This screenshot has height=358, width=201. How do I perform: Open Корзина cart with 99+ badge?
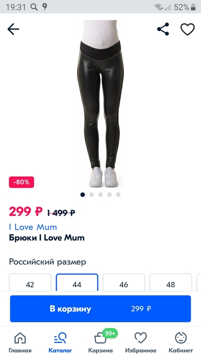pos(100,343)
